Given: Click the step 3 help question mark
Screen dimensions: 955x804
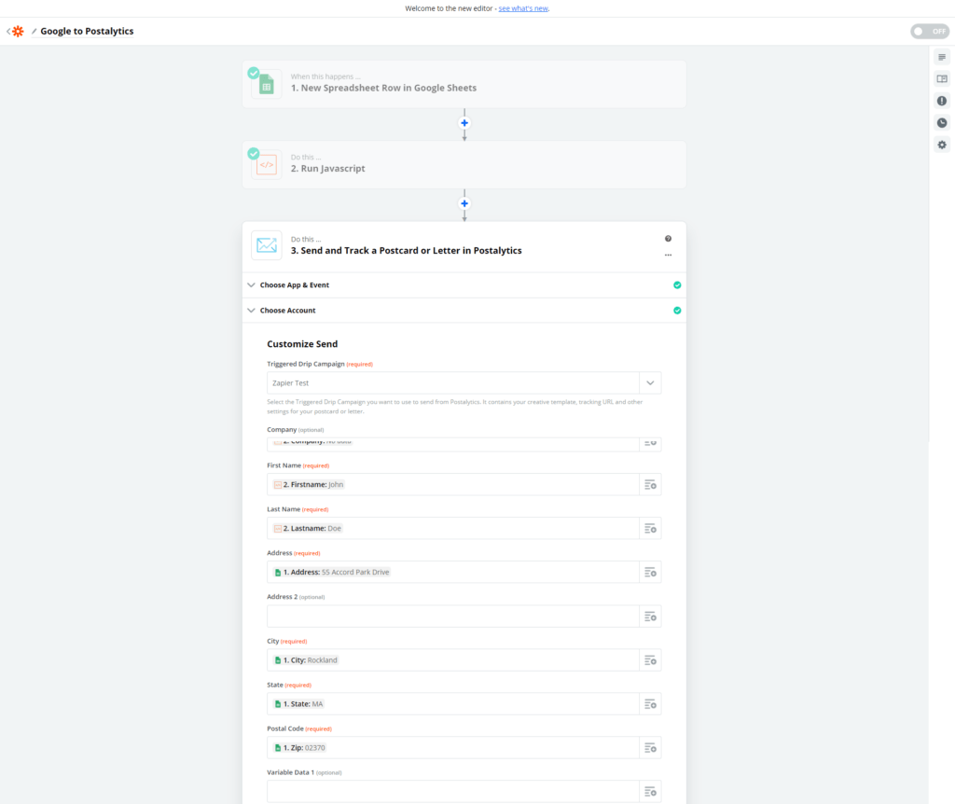Looking at the screenshot, I should coord(668,239).
